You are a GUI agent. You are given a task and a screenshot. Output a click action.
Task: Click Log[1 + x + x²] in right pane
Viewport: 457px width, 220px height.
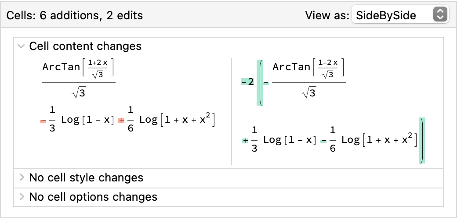379,140
